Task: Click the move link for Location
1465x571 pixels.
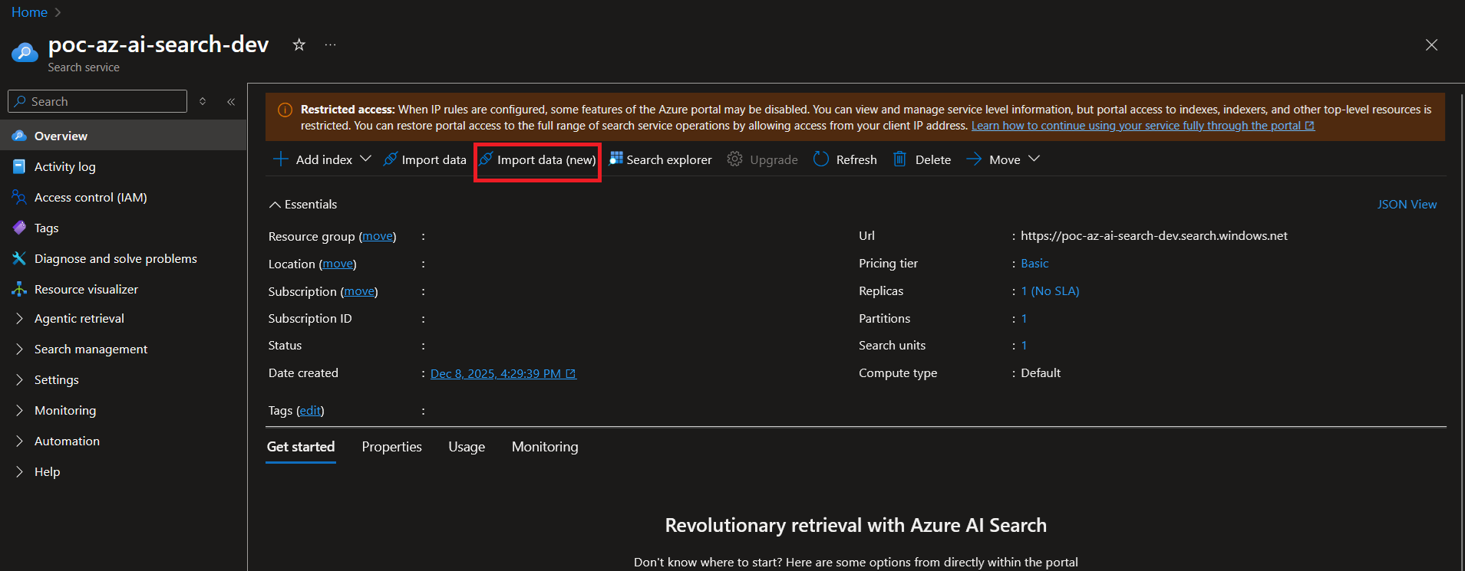Action: pyautogui.click(x=338, y=264)
